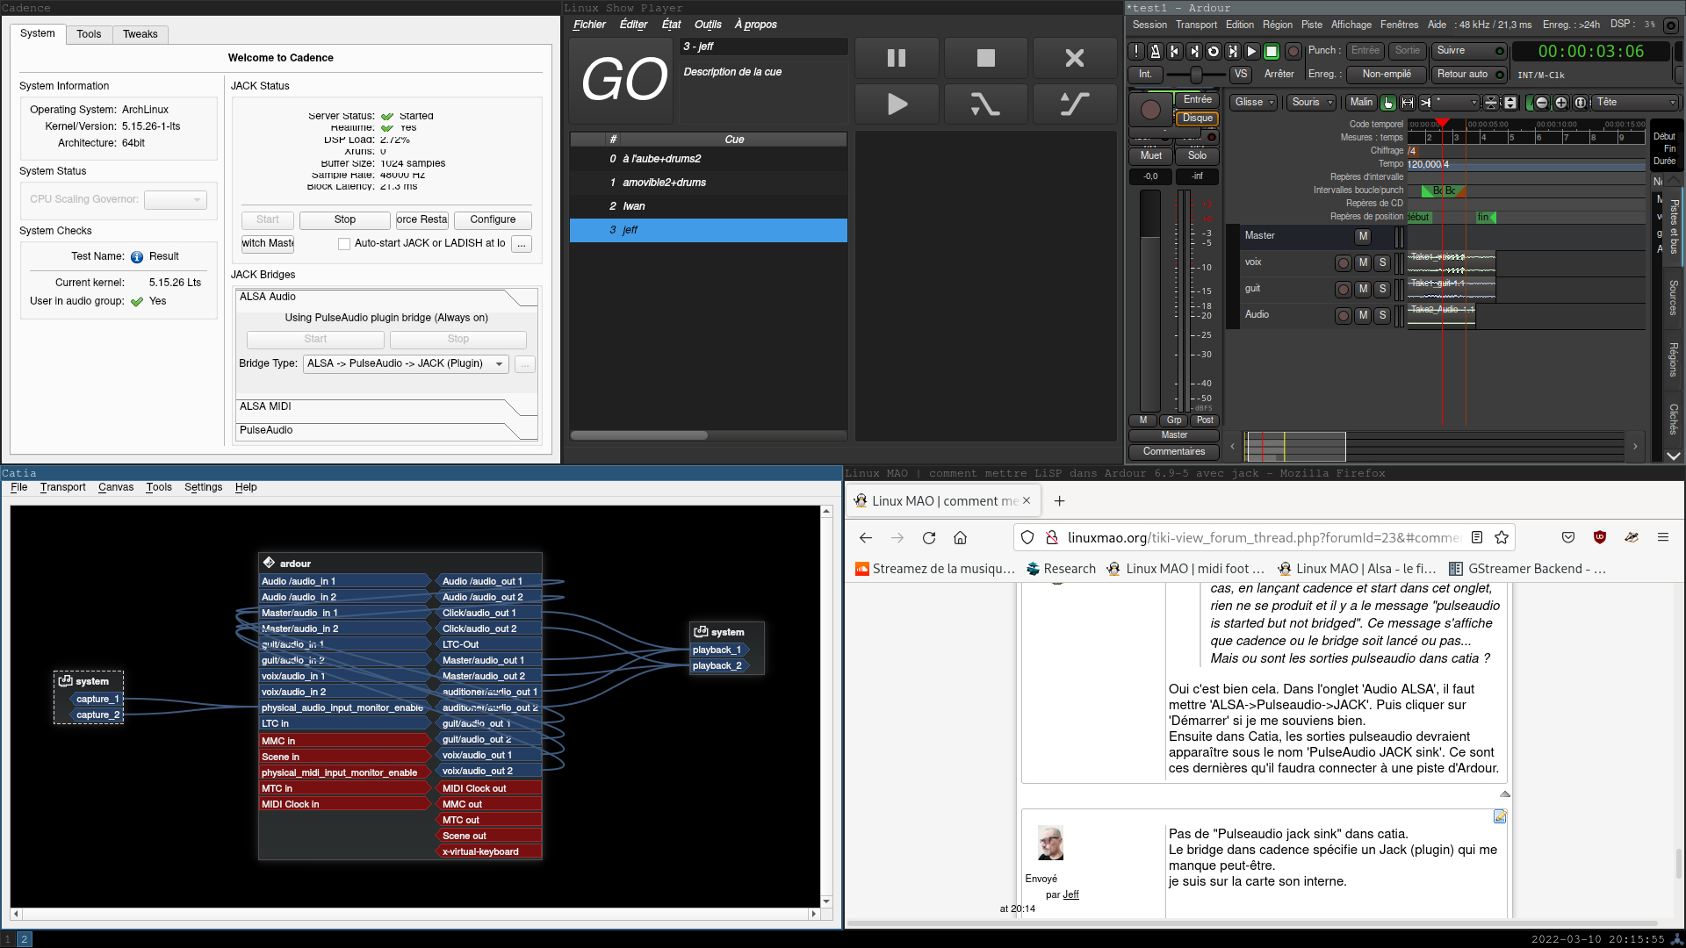Solo the guit track in Ardour

pos(1382,289)
